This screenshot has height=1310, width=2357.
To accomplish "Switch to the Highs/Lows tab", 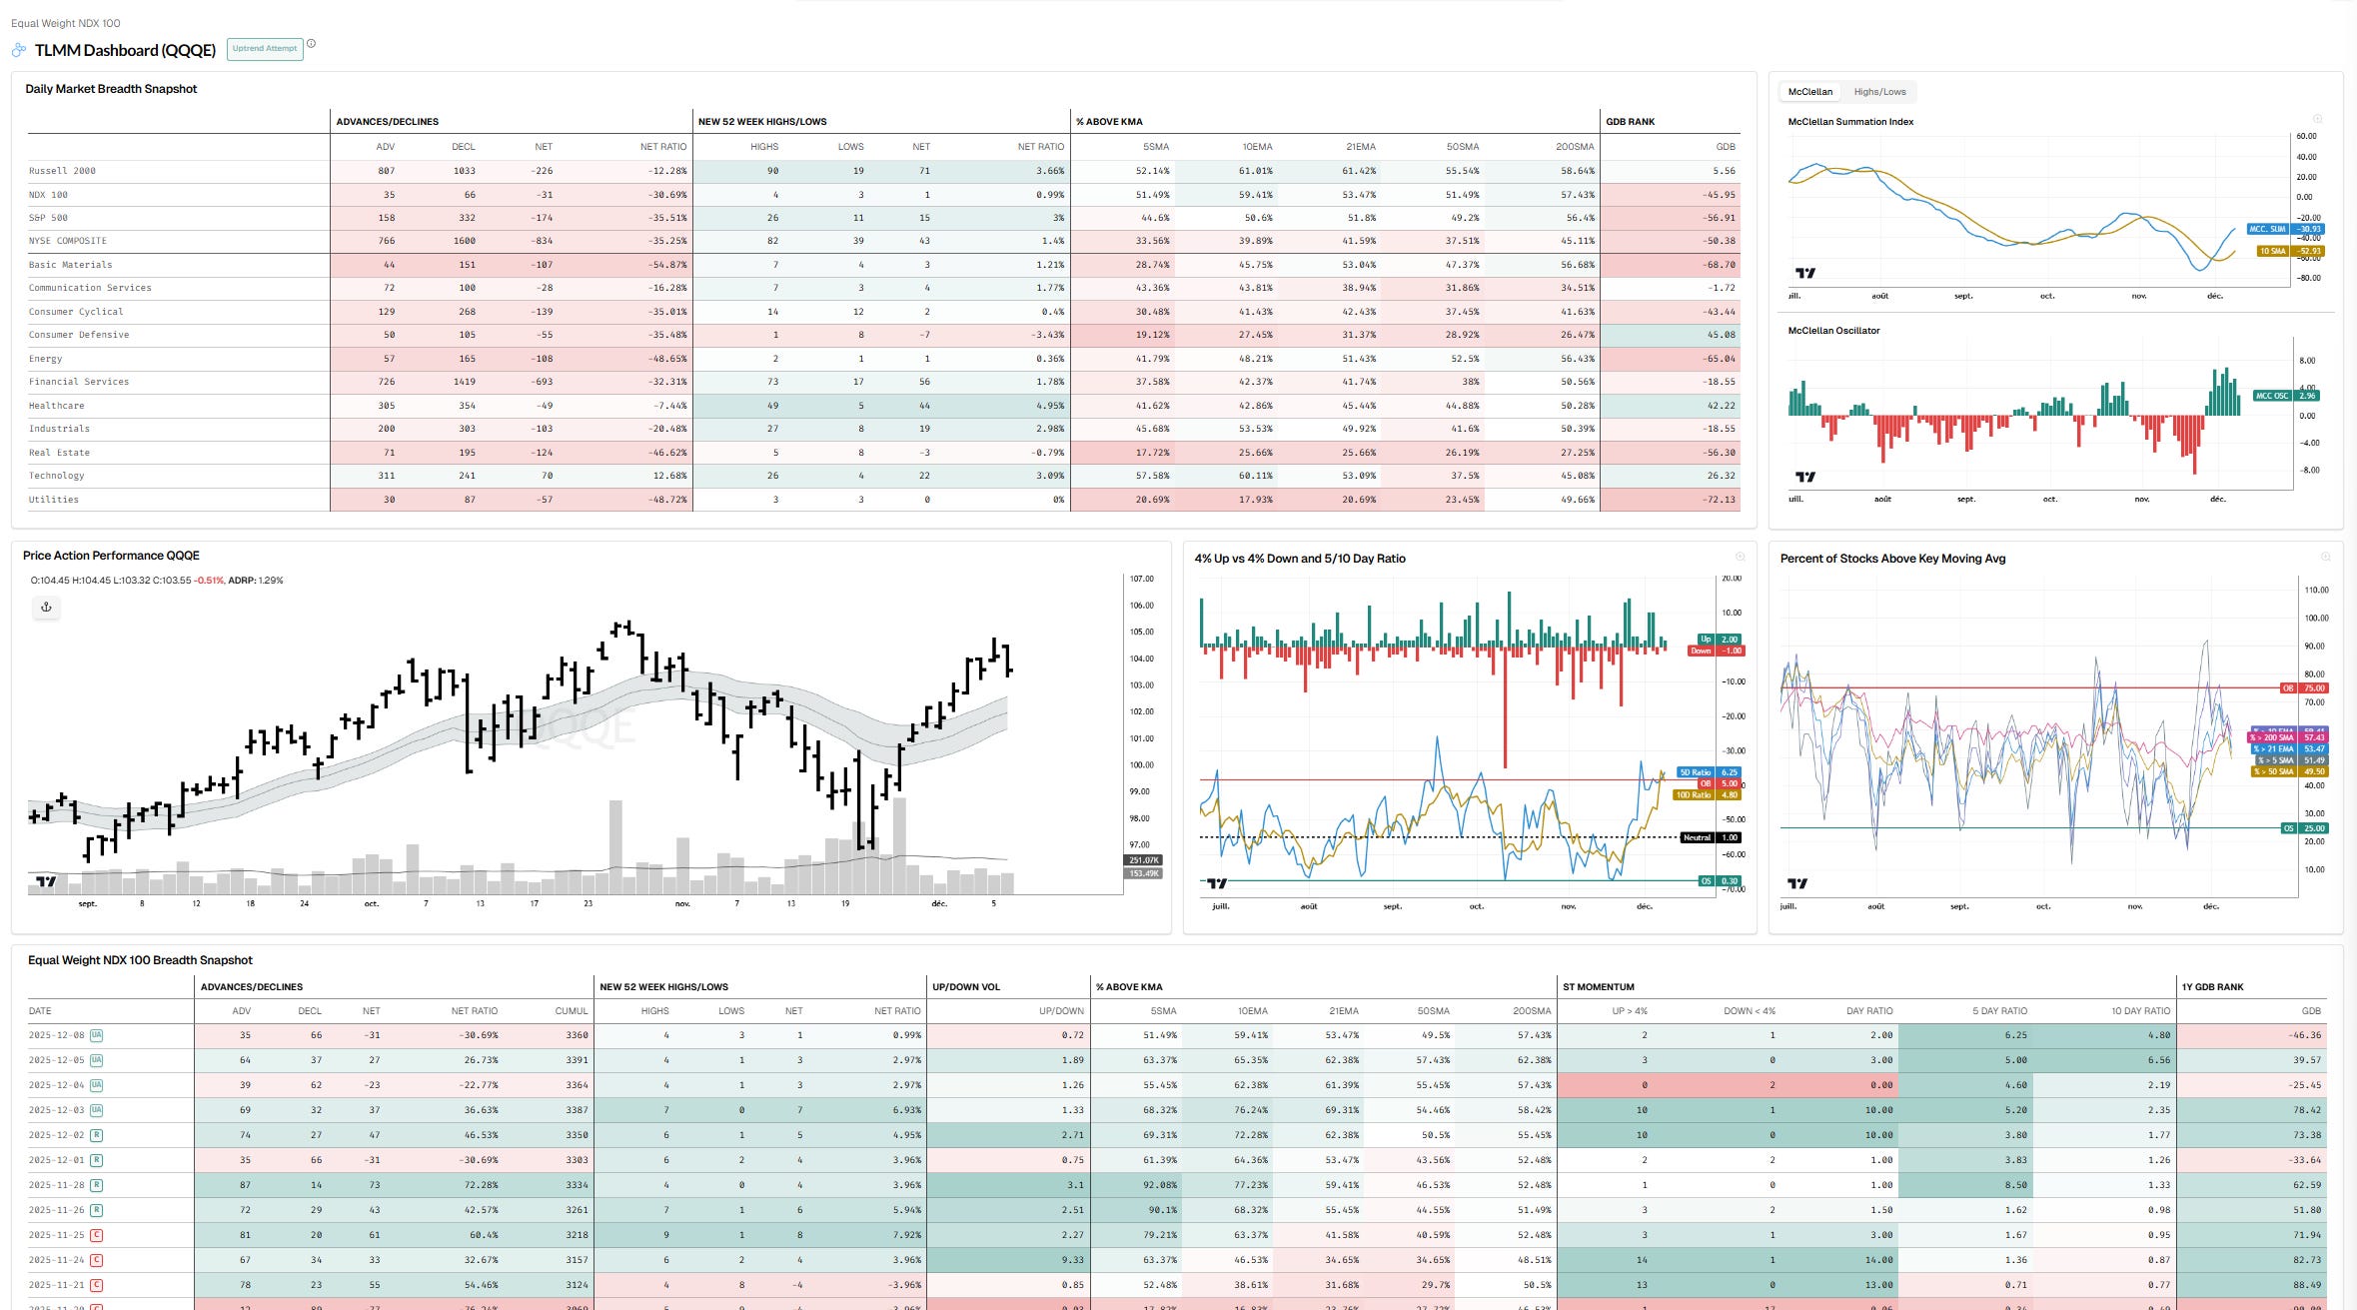I will [1879, 92].
